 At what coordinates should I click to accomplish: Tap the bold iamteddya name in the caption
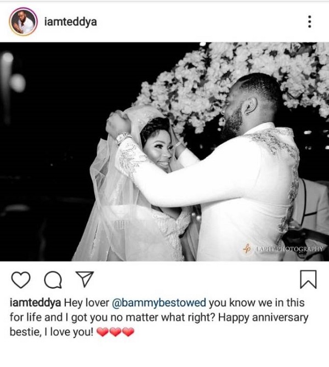[x=35, y=303]
